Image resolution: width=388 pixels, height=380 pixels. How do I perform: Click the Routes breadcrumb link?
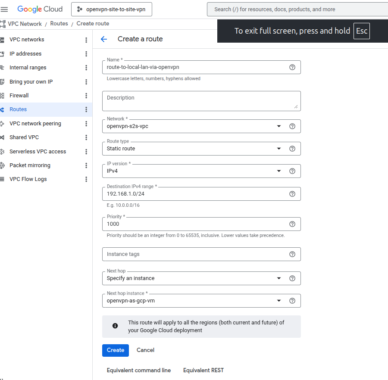point(59,24)
